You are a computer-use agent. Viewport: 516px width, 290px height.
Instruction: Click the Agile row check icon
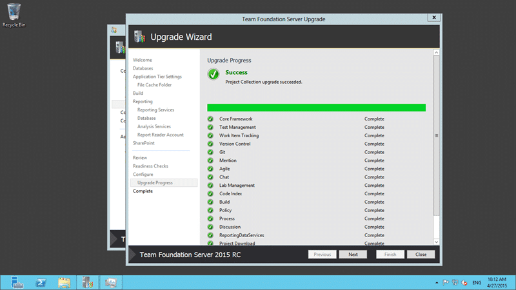click(x=210, y=169)
